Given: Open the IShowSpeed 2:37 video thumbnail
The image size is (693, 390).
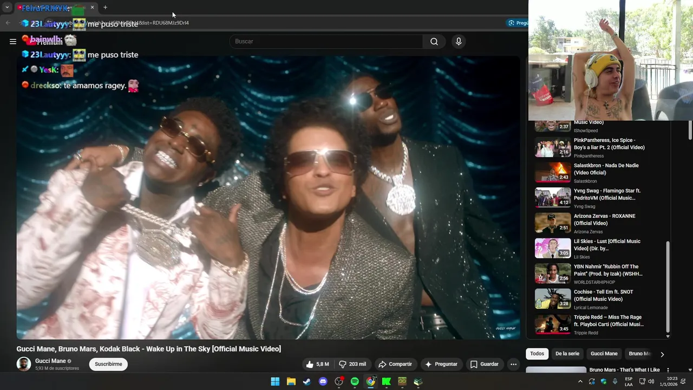Looking at the screenshot, I should (x=553, y=126).
